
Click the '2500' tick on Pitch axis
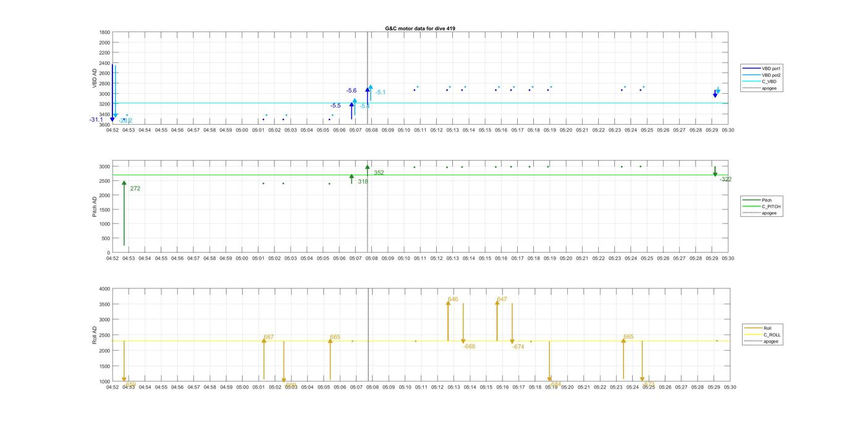[104, 181]
